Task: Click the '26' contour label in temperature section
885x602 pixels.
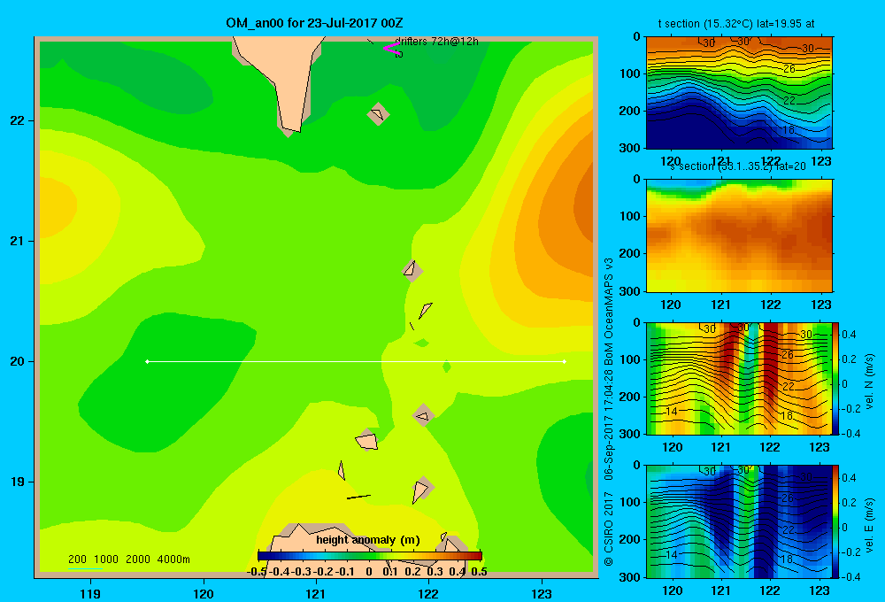Action: pos(789,69)
